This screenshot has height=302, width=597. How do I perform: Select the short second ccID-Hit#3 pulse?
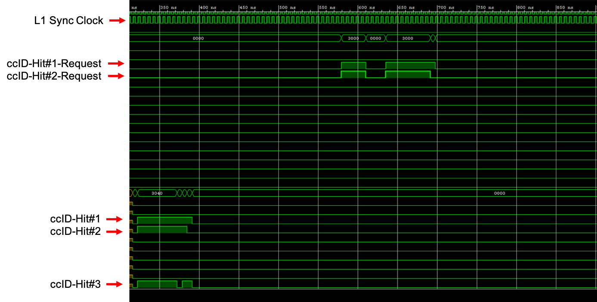click(x=187, y=284)
